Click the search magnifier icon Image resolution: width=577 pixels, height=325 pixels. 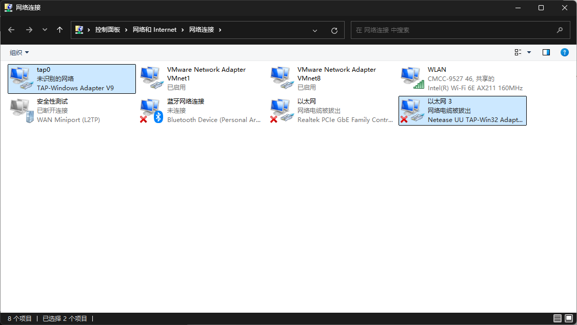pyautogui.click(x=560, y=30)
